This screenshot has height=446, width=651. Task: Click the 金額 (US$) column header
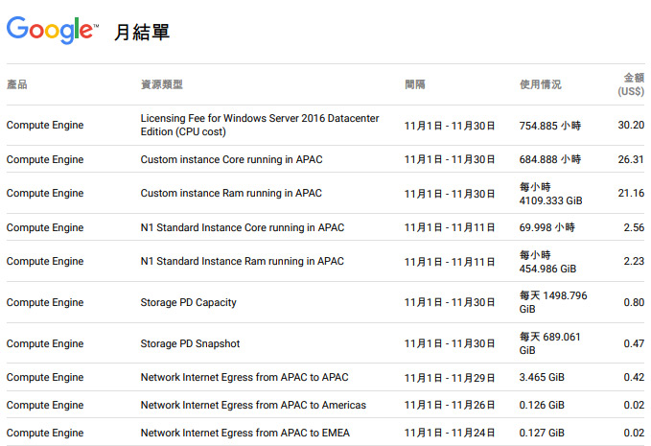pyautogui.click(x=631, y=84)
